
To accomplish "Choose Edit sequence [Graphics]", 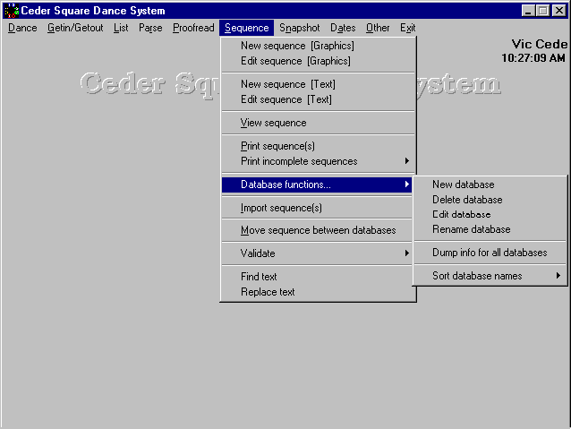I will (318, 61).
